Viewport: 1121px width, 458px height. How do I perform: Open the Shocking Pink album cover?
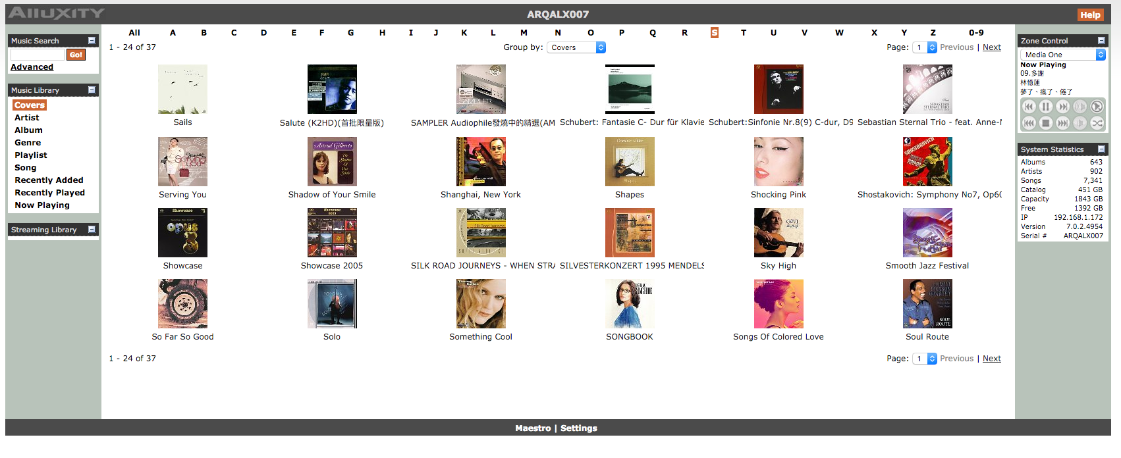point(778,162)
